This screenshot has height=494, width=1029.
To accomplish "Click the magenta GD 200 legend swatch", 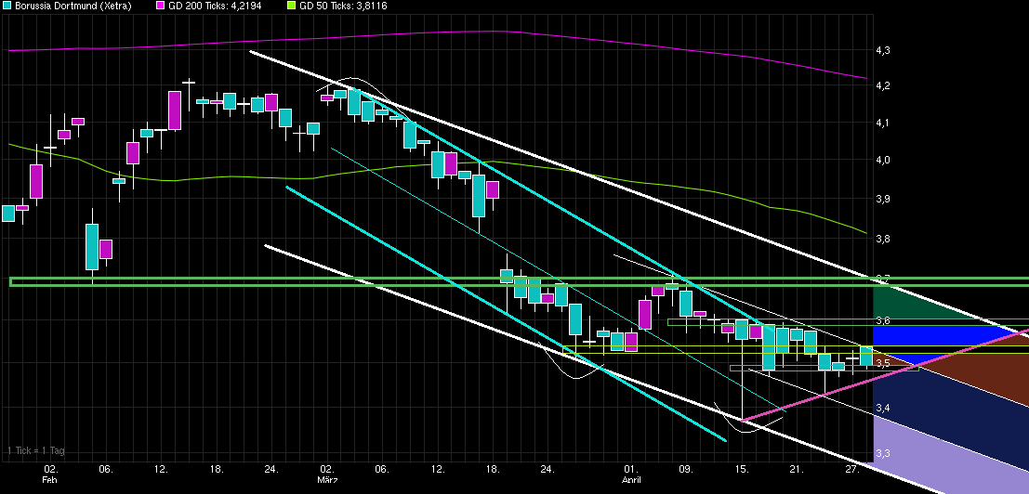I will 160,6.
